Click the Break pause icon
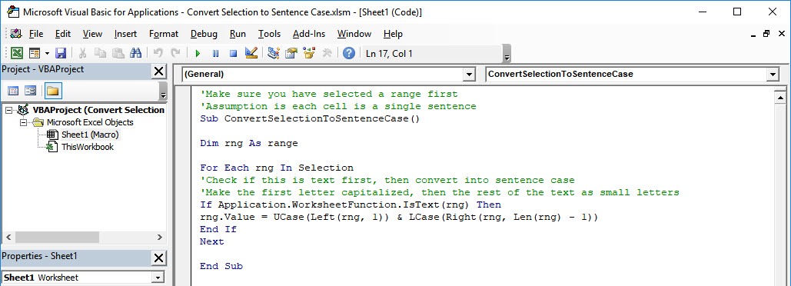The height and width of the screenshot is (286, 791). pos(215,53)
